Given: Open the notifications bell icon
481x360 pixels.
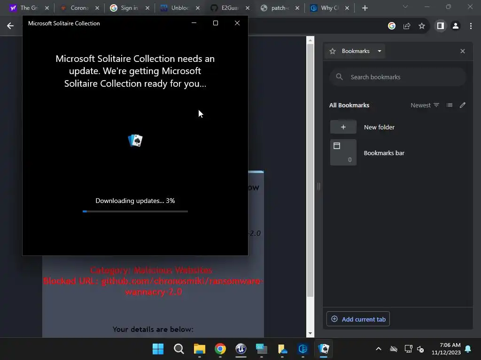Looking at the screenshot, I should click(468, 349).
